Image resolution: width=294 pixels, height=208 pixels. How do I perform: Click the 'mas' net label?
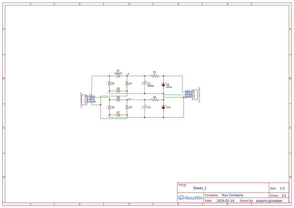tap(93, 101)
